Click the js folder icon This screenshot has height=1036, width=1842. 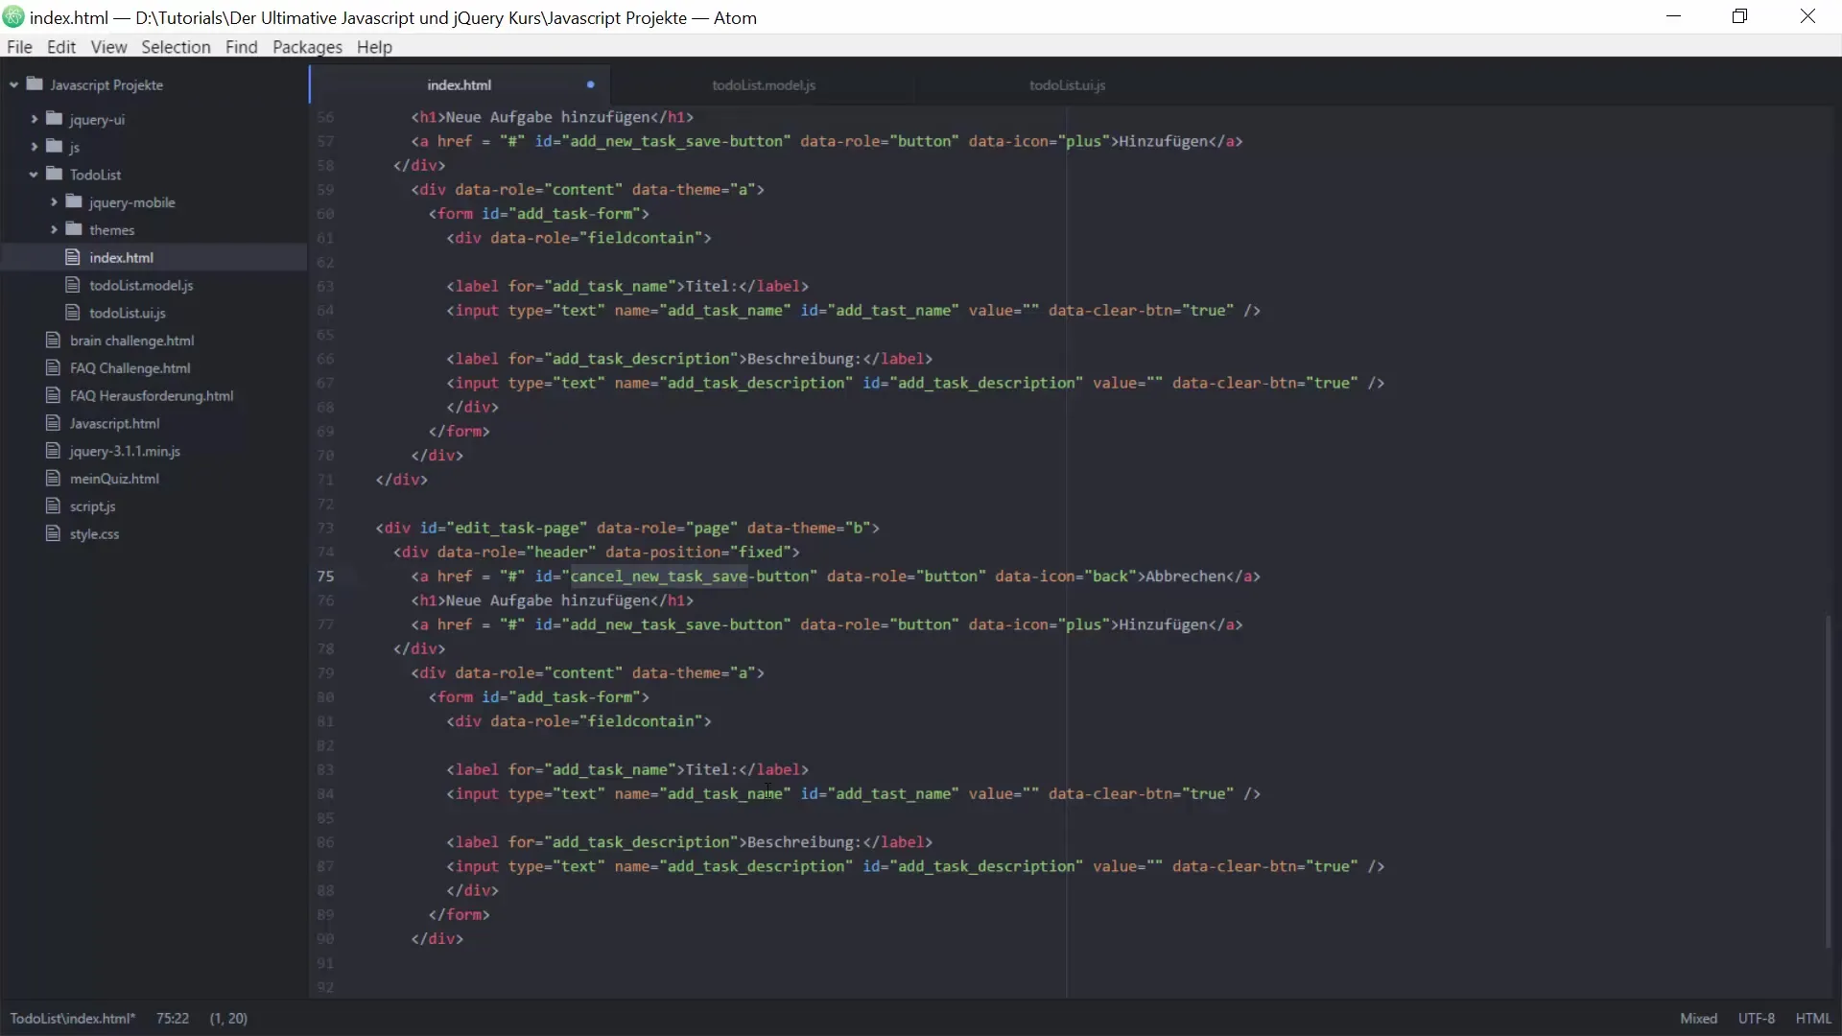click(55, 147)
